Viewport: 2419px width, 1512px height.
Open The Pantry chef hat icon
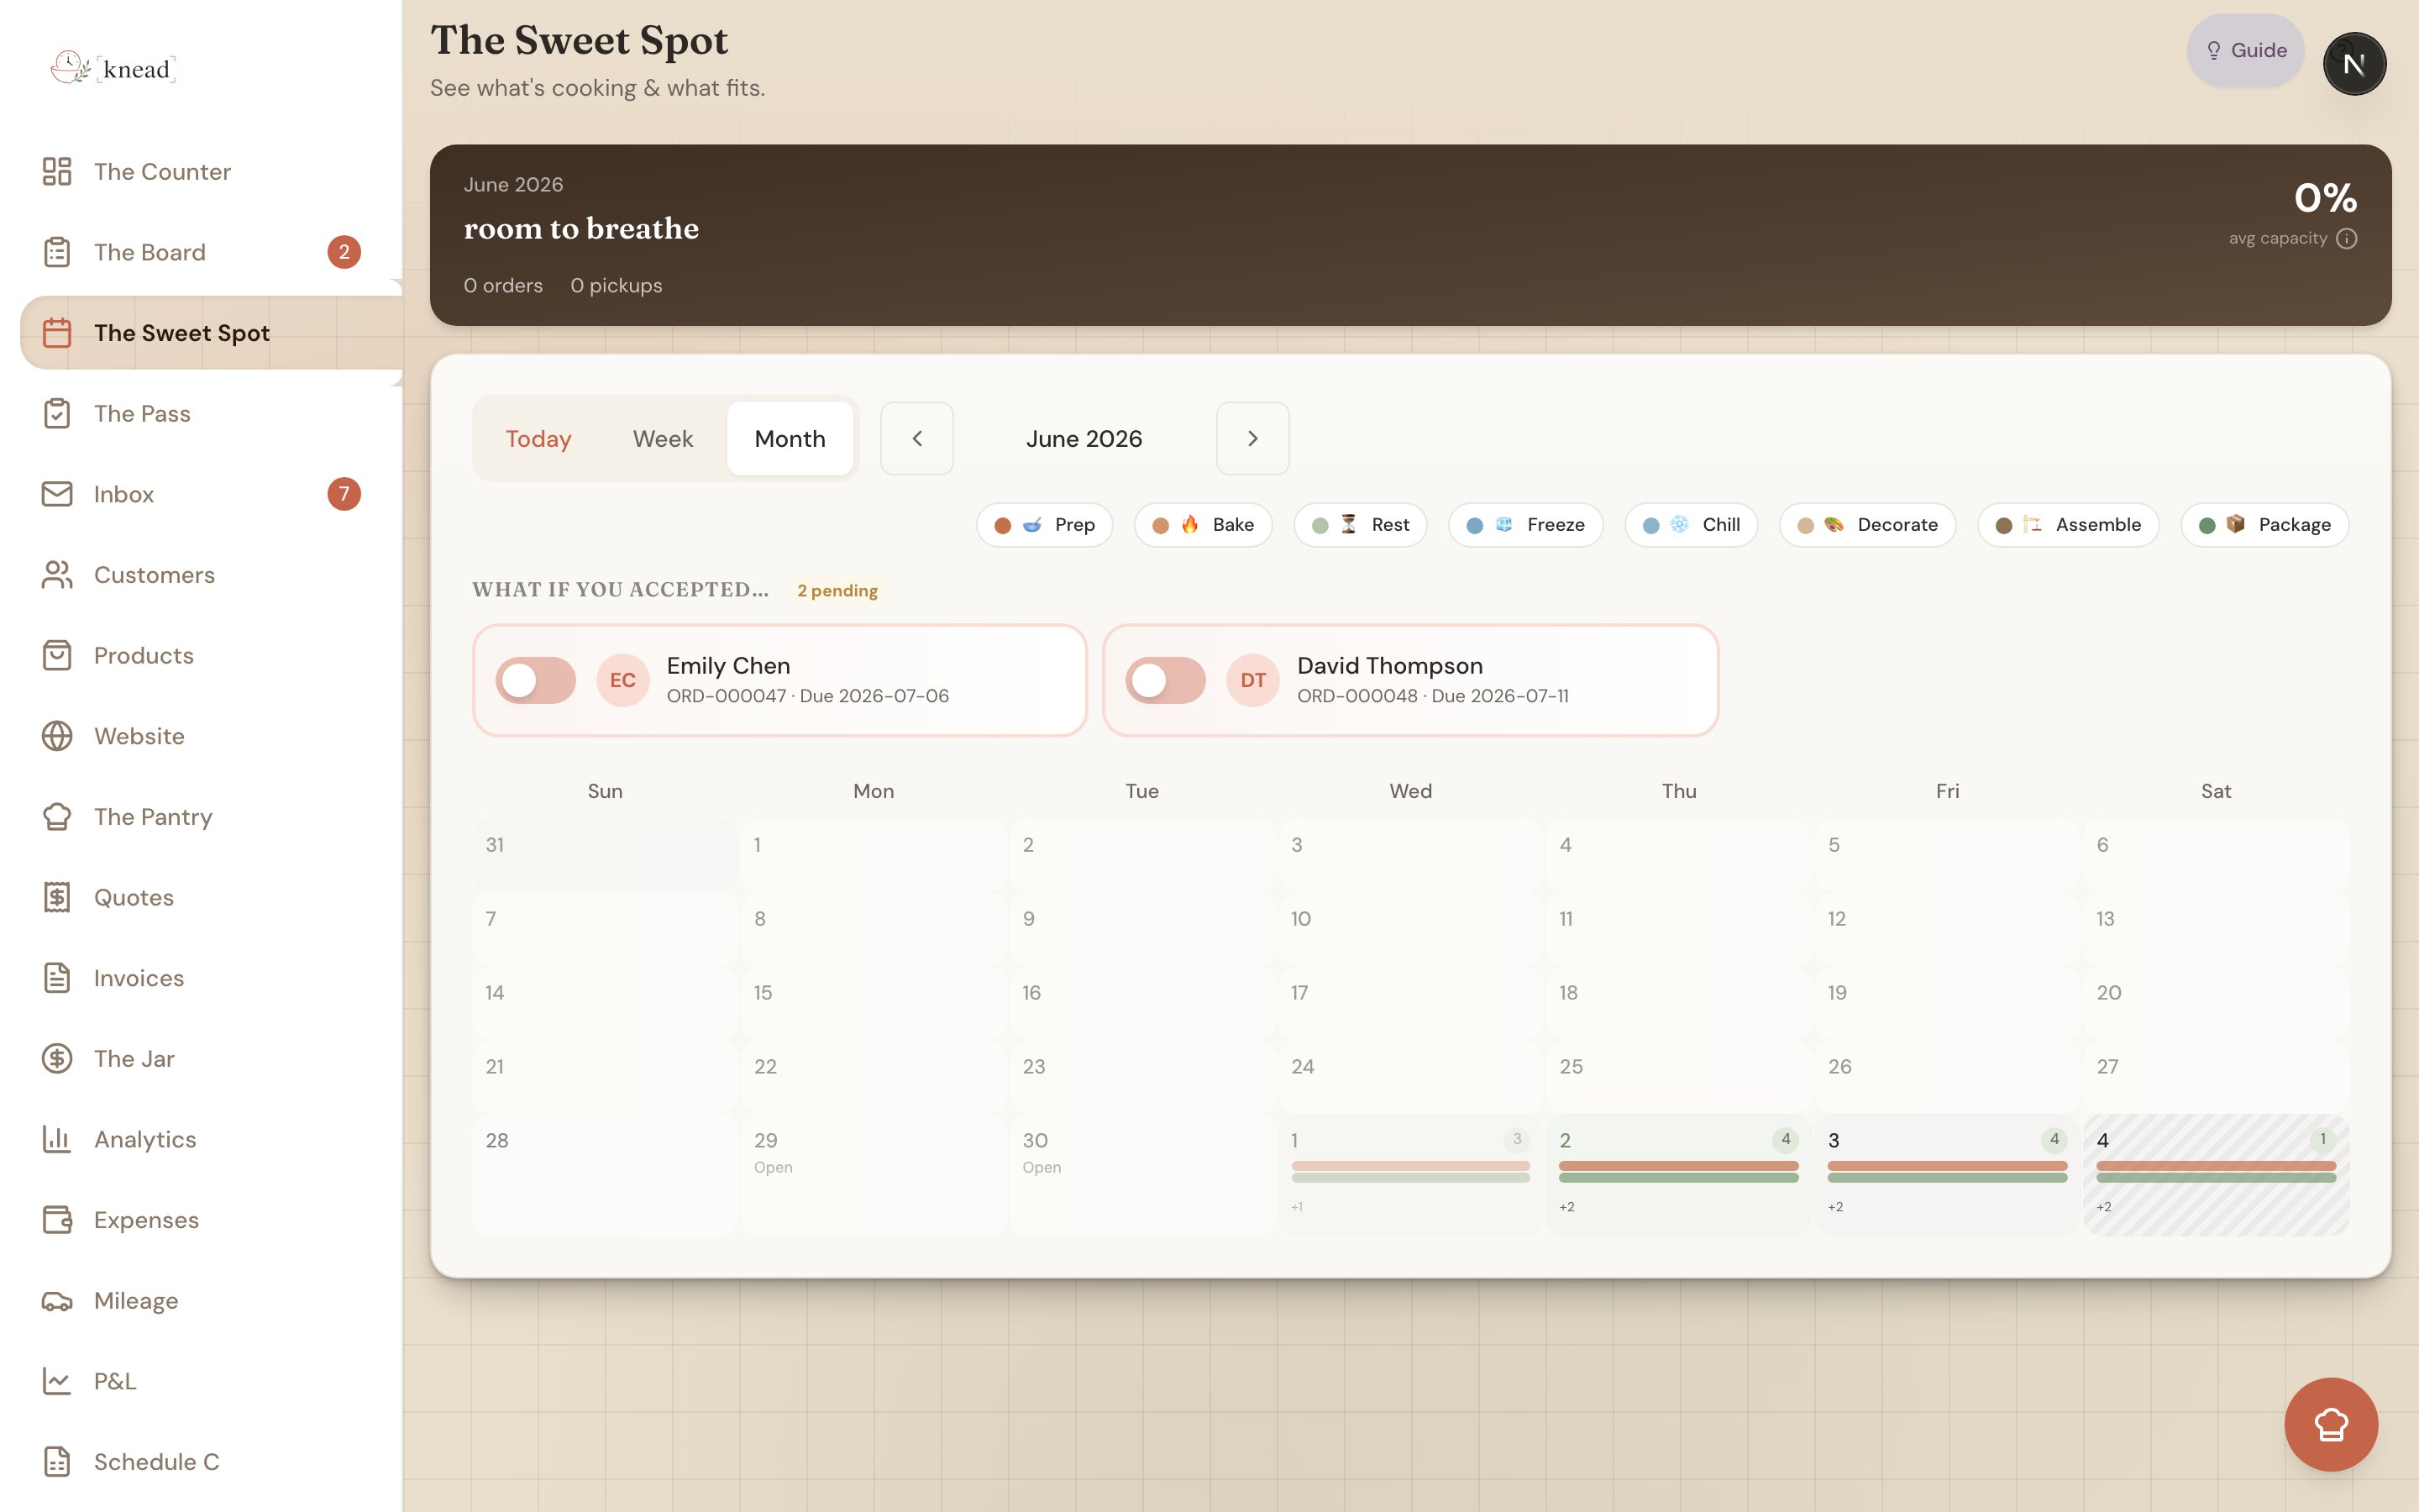pos(57,817)
